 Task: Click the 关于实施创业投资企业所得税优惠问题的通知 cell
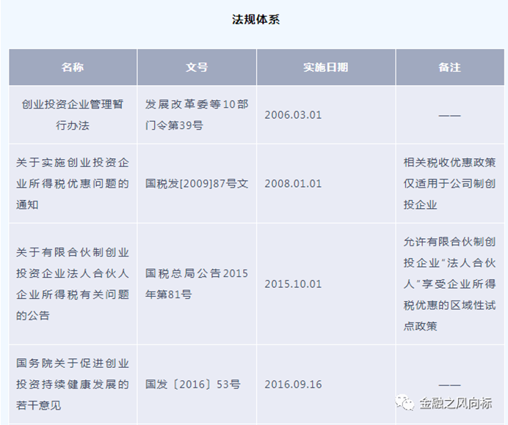pyautogui.click(x=73, y=183)
